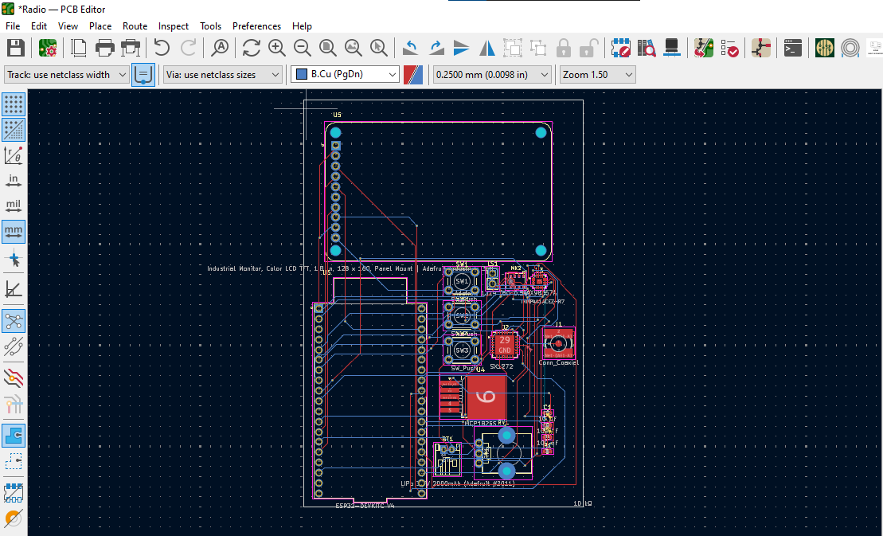
Task: Toggle inactive layer display mode
Action: click(14, 377)
